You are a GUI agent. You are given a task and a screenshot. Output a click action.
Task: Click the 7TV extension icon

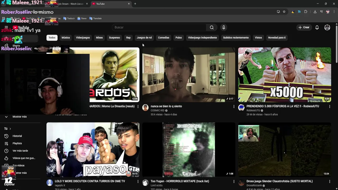(299, 12)
